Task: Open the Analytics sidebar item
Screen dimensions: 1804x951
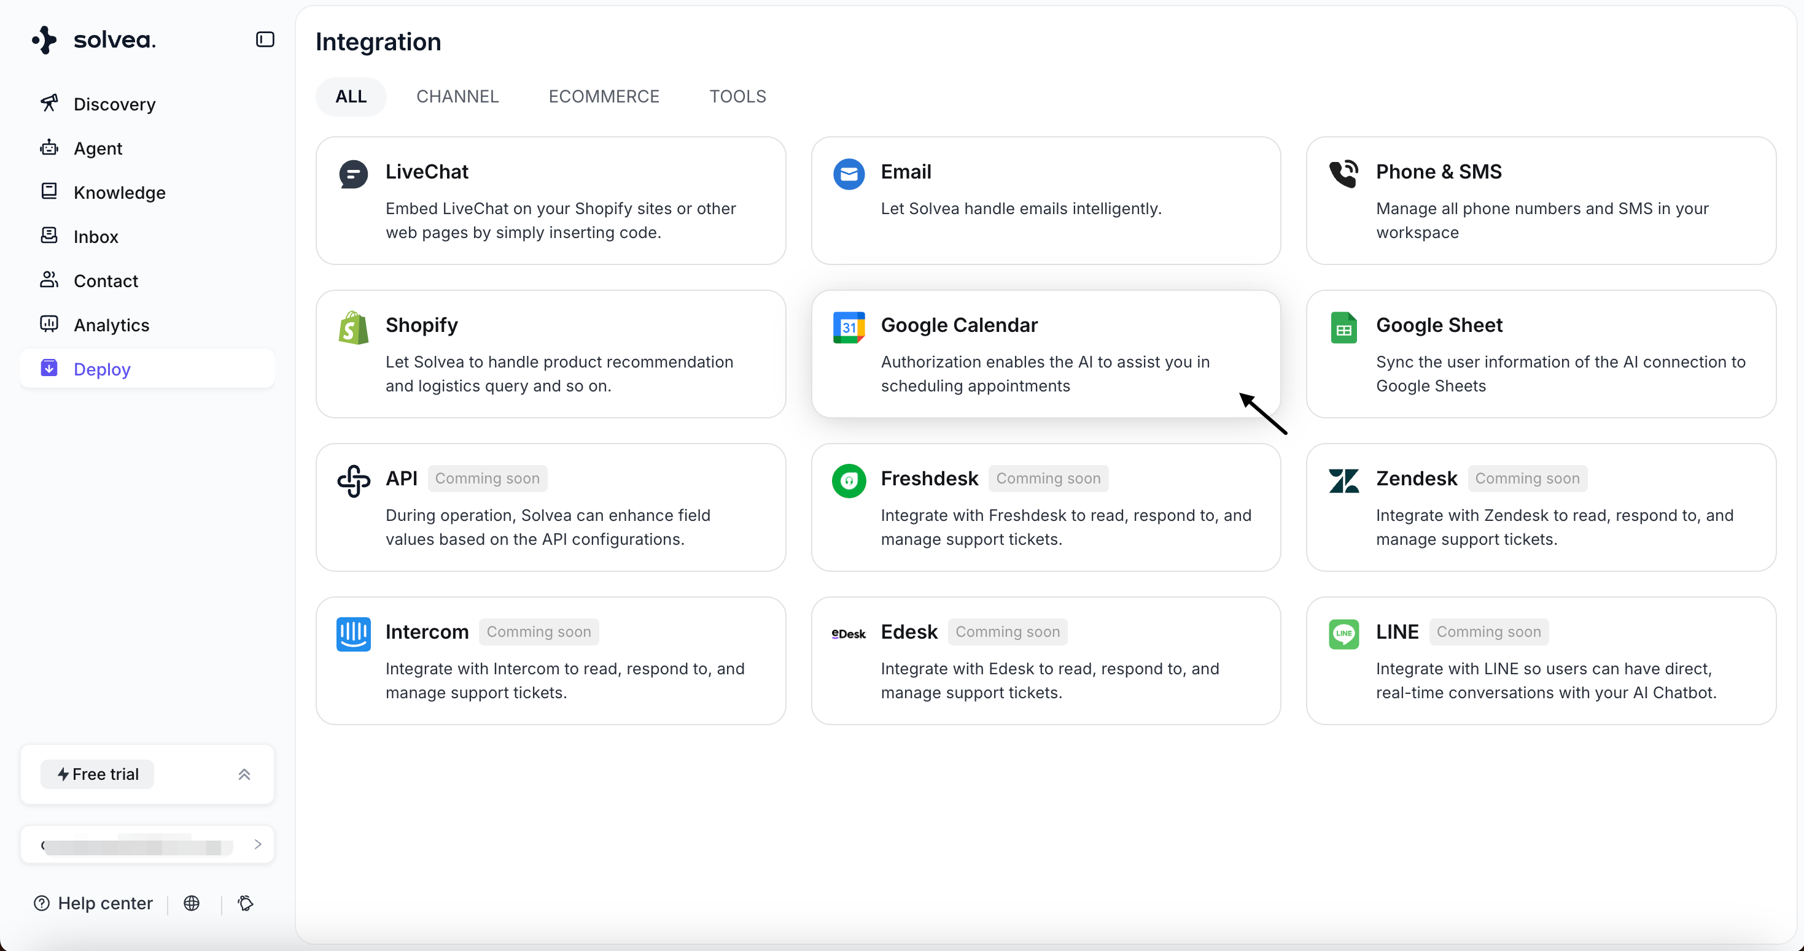Action: (x=111, y=325)
